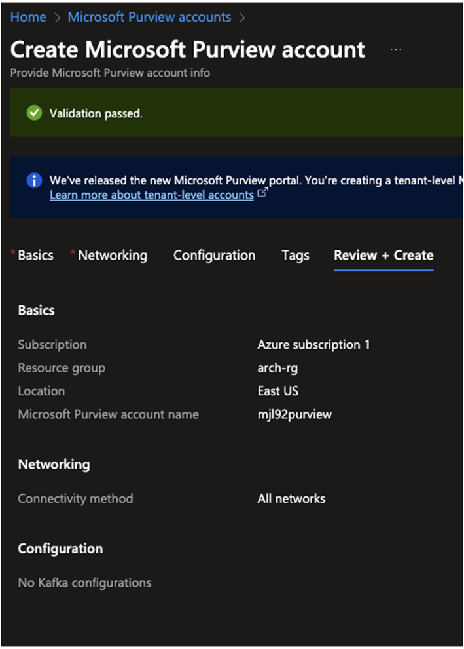
Task: Click the 'No Kafka configurations' text
Action: tap(84, 583)
